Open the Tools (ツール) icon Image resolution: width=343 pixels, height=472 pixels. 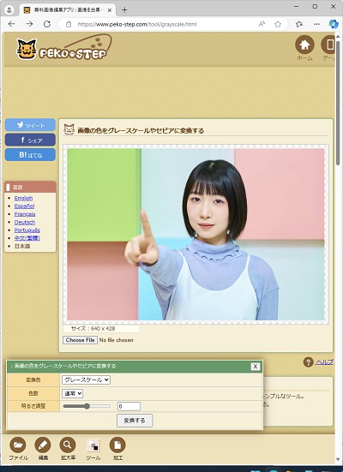point(93,445)
